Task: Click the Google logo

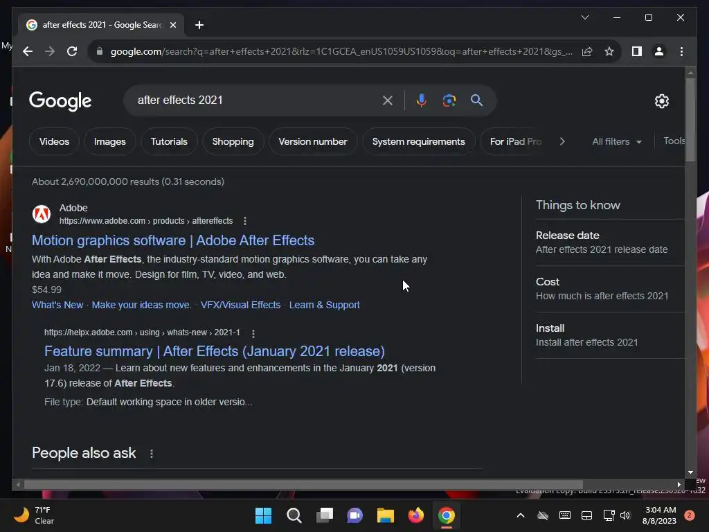Action: (60, 101)
